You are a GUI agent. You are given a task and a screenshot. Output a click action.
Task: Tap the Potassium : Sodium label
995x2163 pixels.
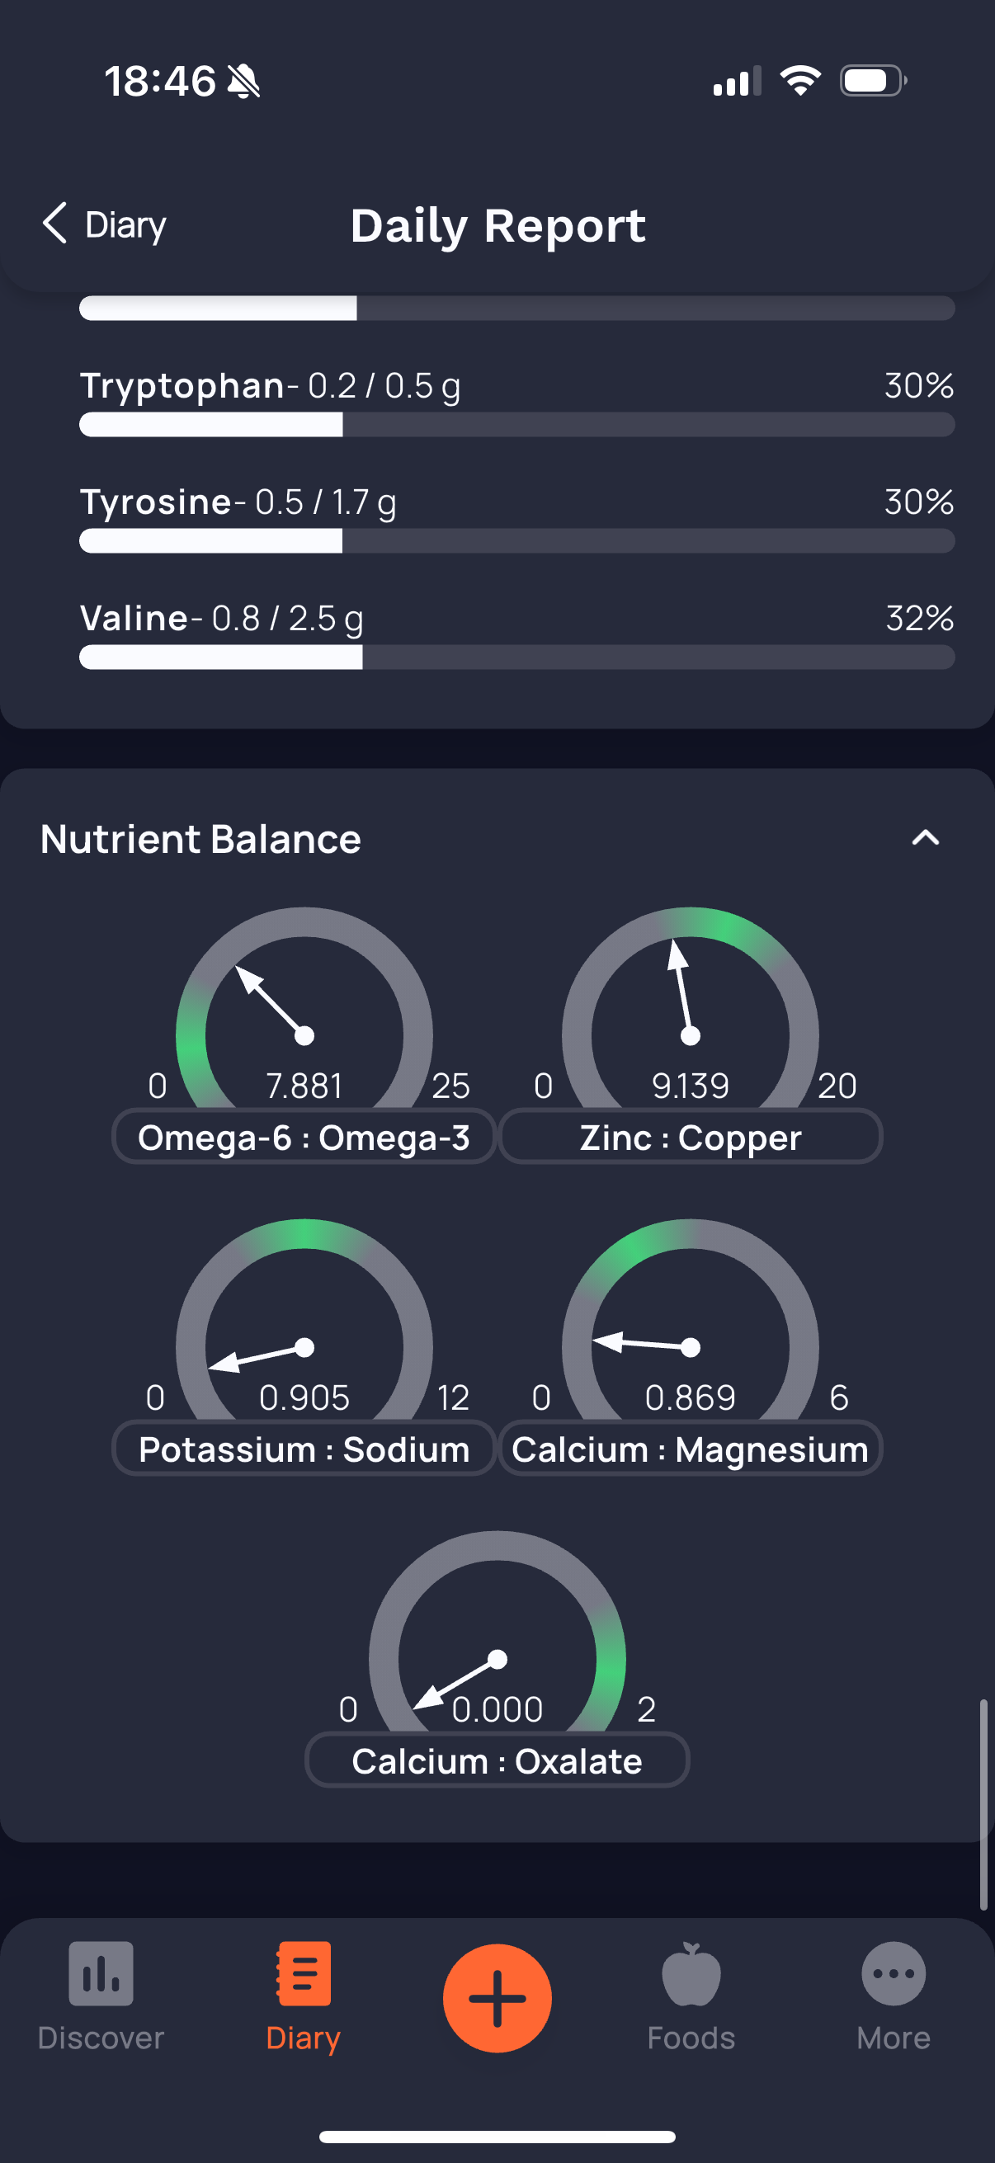304,1449
